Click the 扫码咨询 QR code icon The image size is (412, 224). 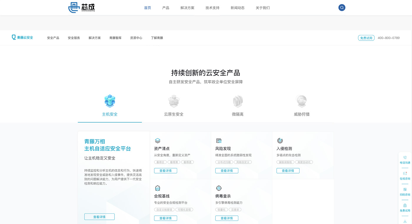[x=405, y=190]
